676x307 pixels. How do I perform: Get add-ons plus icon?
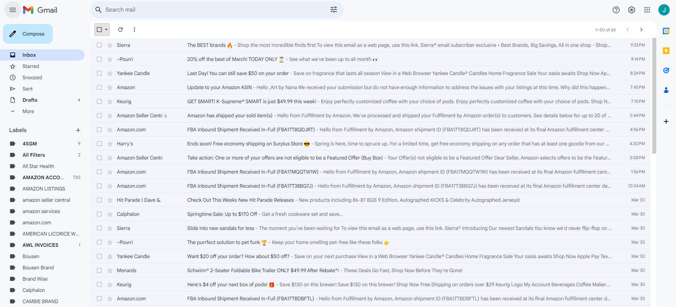point(666,121)
